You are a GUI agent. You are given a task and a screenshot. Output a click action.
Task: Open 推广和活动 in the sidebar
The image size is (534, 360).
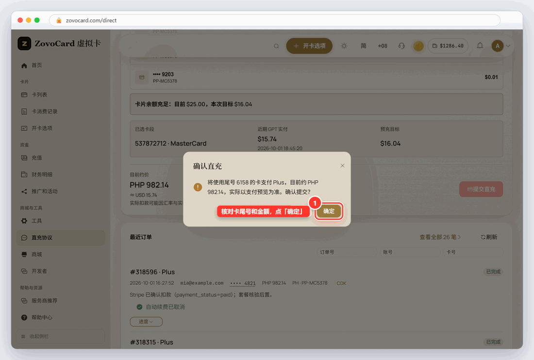pyautogui.click(x=61, y=191)
